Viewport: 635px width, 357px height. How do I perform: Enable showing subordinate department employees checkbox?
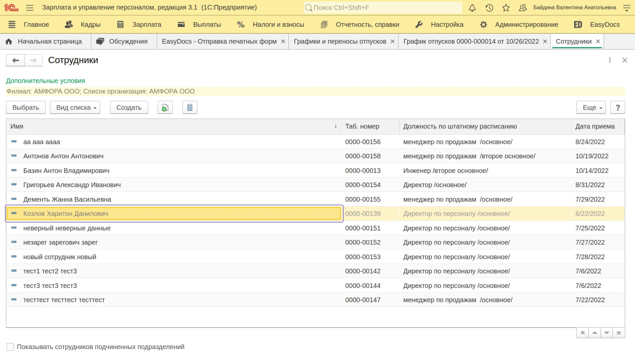(10, 347)
